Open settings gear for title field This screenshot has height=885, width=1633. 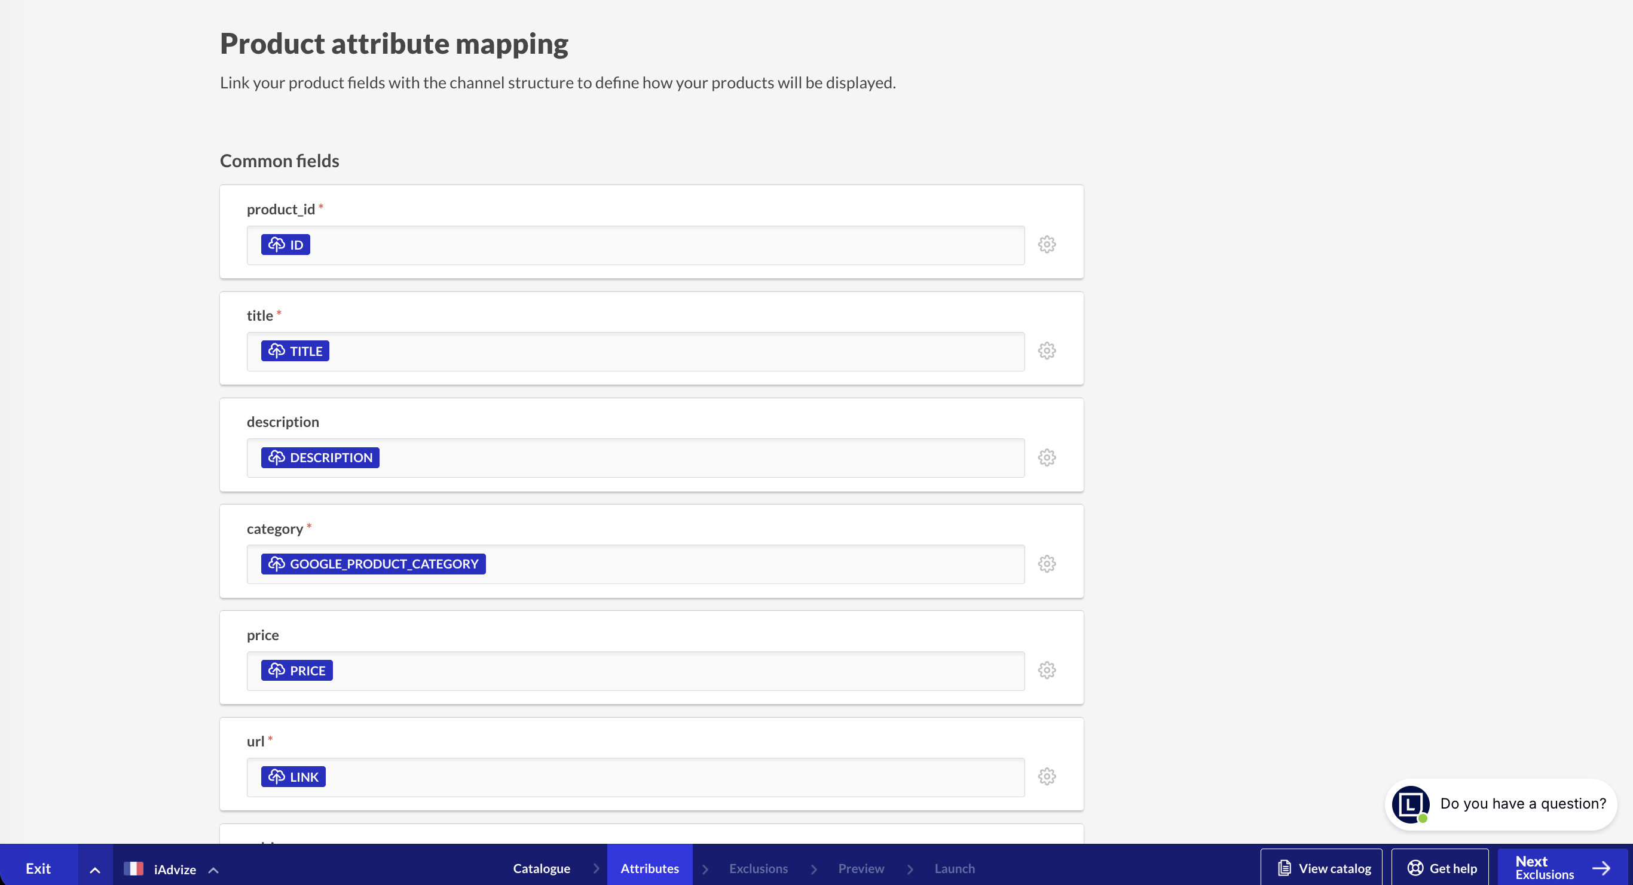click(x=1047, y=351)
